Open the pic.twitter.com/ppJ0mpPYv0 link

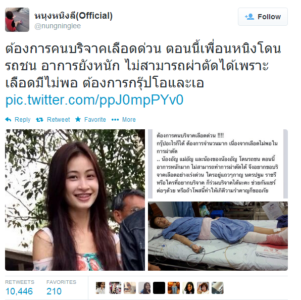[94, 100]
